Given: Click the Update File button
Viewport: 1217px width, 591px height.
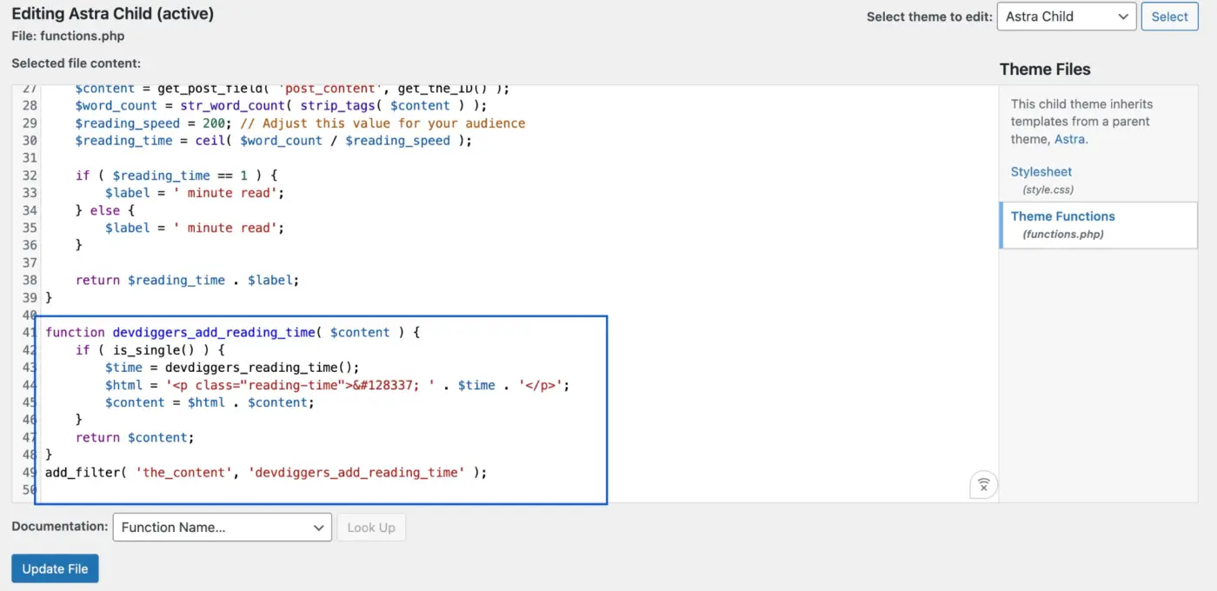Looking at the screenshot, I should pos(55,568).
